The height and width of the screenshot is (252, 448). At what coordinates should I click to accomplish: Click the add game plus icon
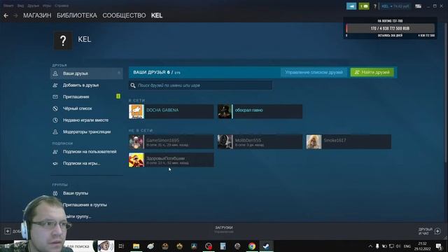coord(8,231)
